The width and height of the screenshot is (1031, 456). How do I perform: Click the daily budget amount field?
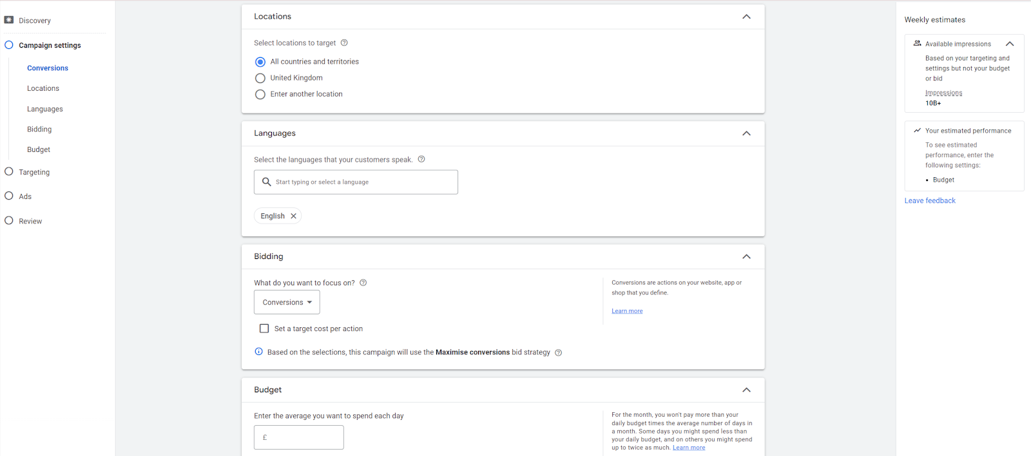299,437
